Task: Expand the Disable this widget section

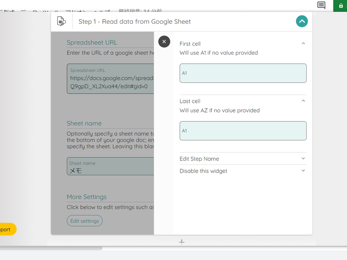Action: pyautogui.click(x=303, y=171)
